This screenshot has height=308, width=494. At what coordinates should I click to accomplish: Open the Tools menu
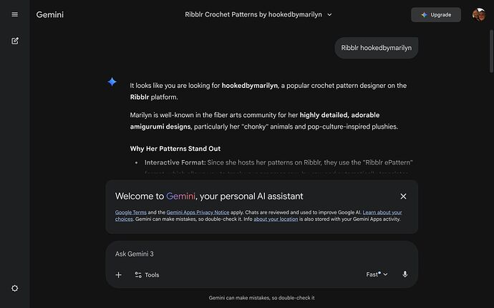[147, 274]
